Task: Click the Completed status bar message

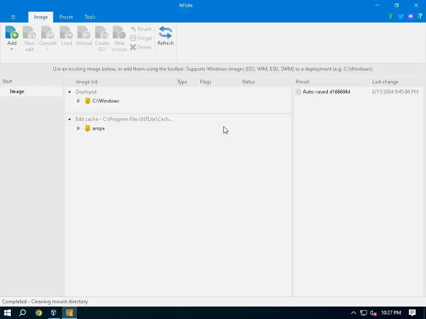Action: pos(45,302)
